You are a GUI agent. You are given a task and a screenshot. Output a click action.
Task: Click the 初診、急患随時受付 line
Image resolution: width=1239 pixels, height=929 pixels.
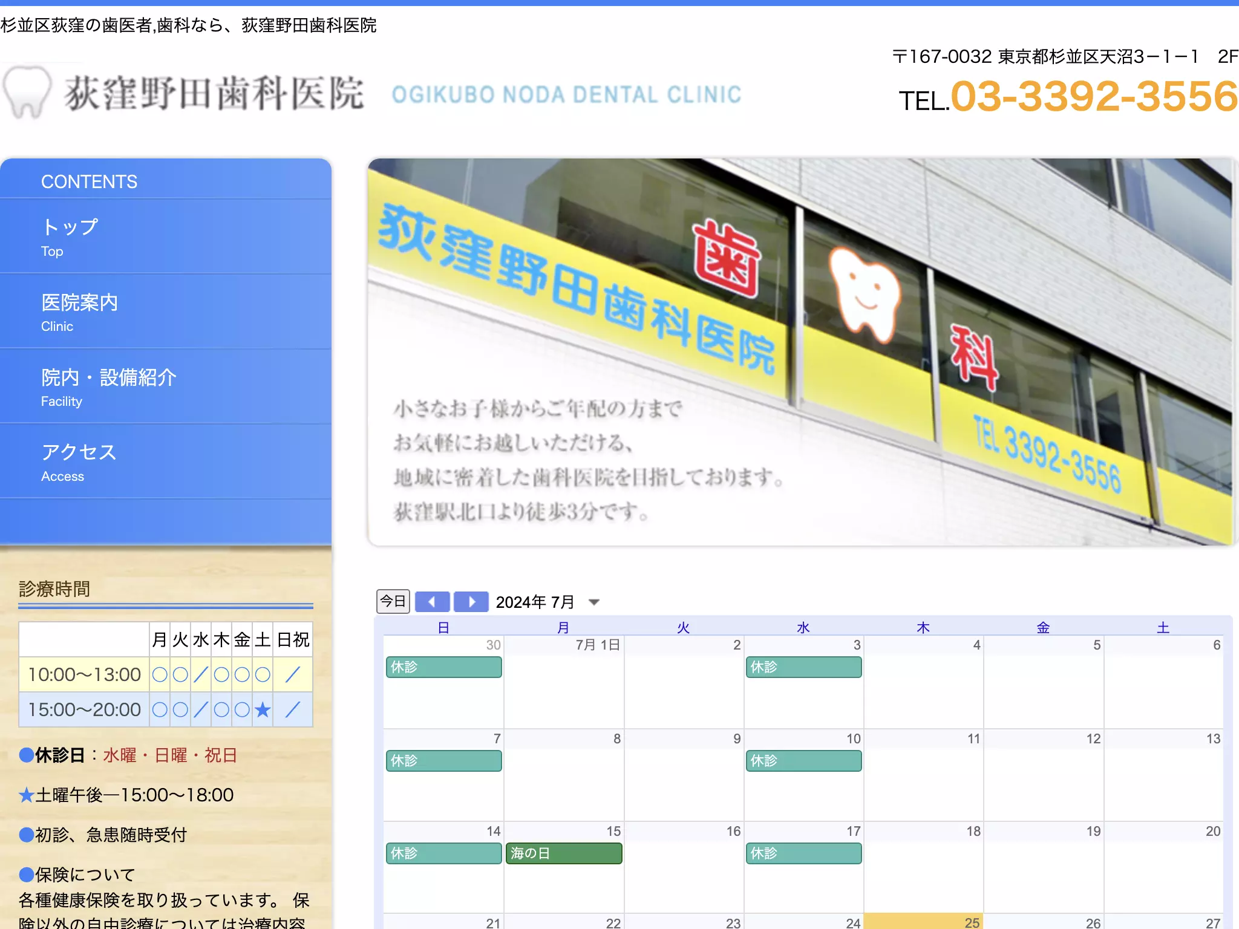point(103,835)
